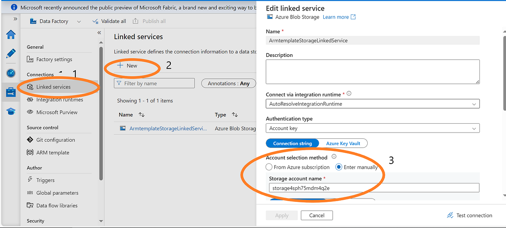Open the Manage toolbox icon in left rail
This screenshot has width=506, height=228.
tap(11, 92)
